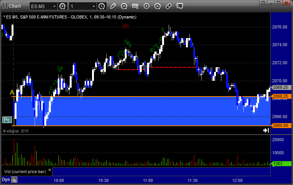Select the Vol (current price bar) label
This screenshot has height=185, width=293.
(x=25, y=172)
